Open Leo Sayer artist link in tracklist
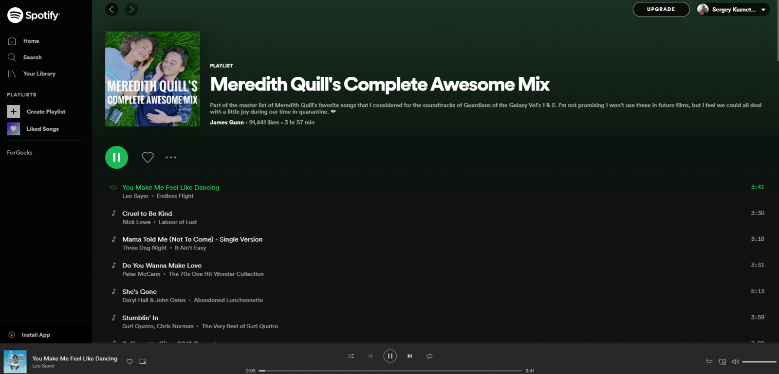 coord(135,196)
